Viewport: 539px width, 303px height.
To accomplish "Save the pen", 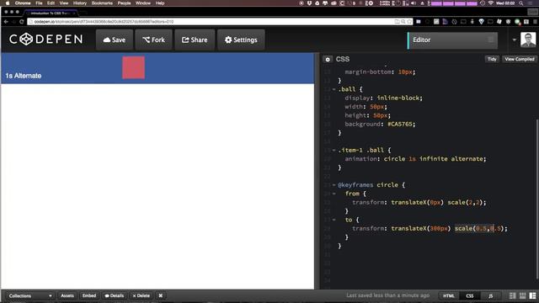I will [115, 40].
